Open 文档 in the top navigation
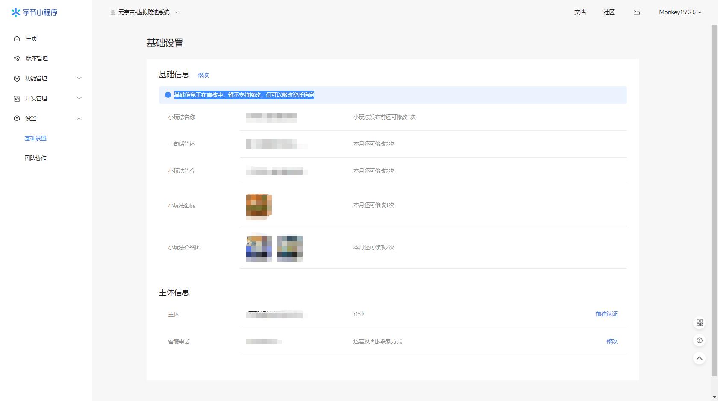The image size is (718, 401). click(x=580, y=12)
